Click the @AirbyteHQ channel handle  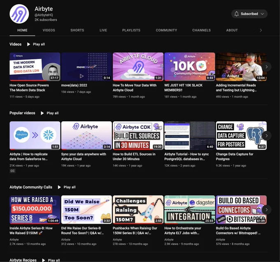(44, 15)
